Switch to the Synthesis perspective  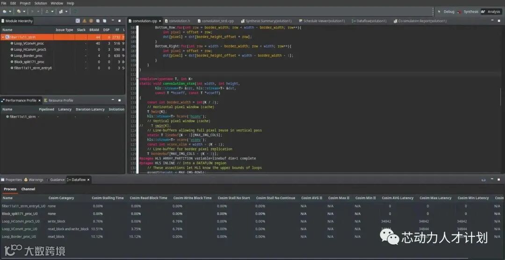click(468, 12)
